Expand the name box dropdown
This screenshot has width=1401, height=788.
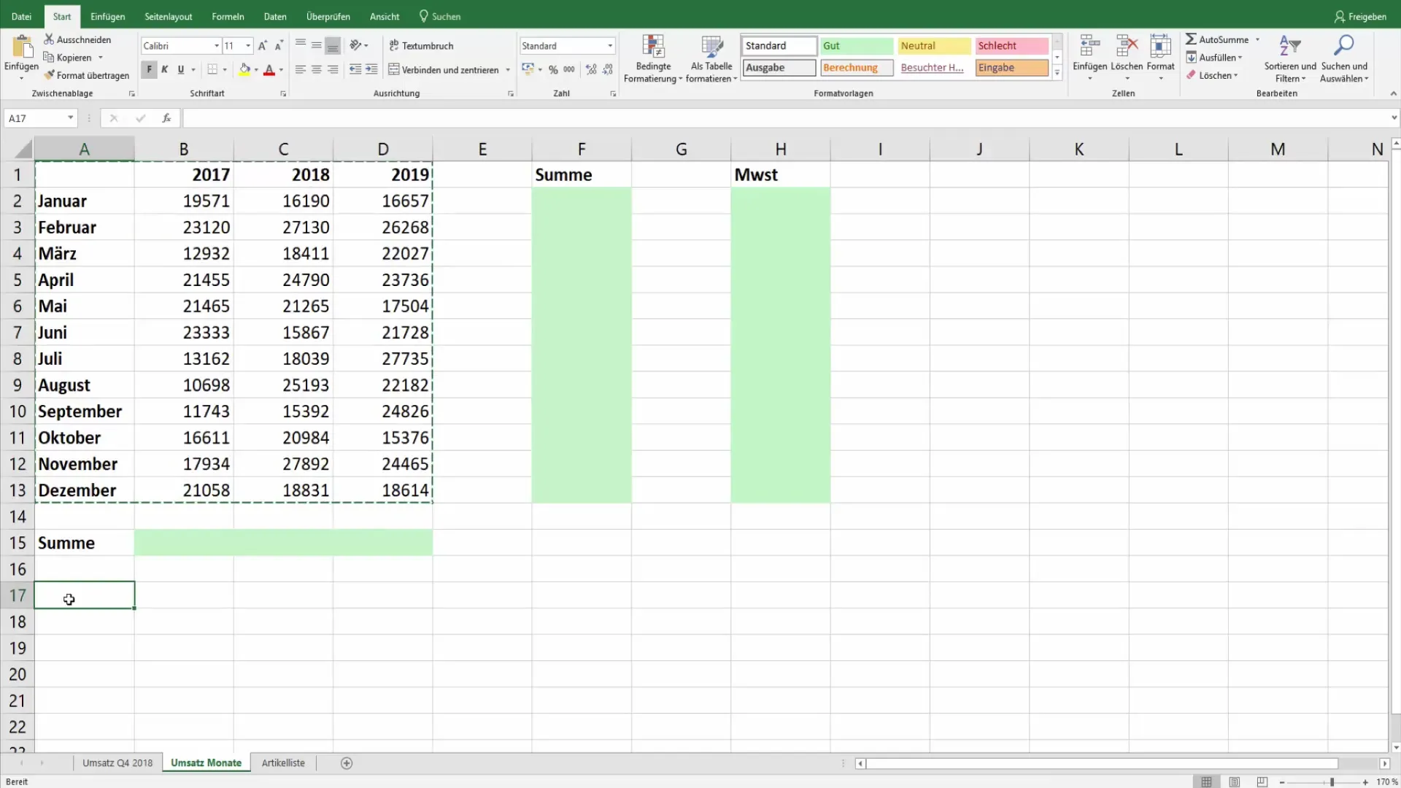70,118
